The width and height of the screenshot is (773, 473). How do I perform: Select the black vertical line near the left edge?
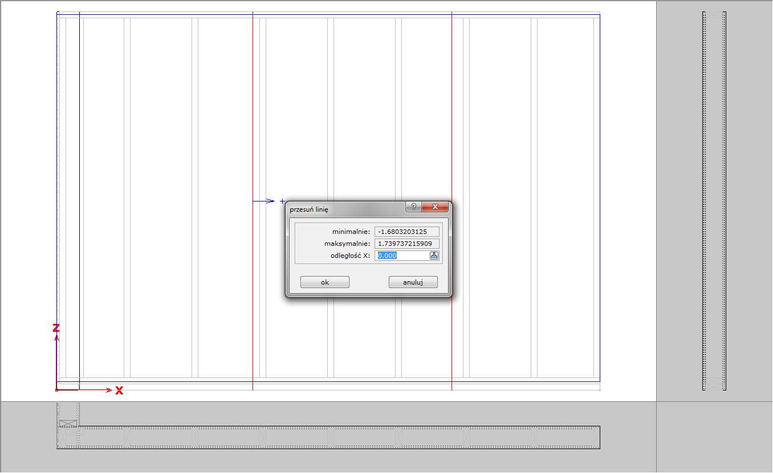click(x=79, y=171)
